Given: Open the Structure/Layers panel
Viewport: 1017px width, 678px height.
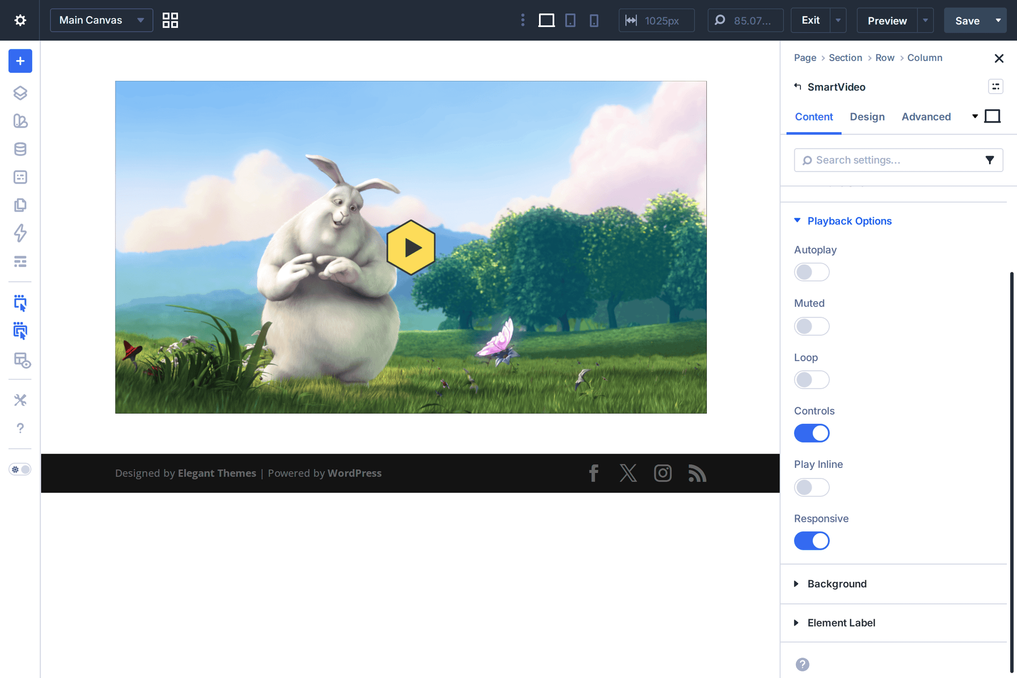Looking at the screenshot, I should [20, 93].
